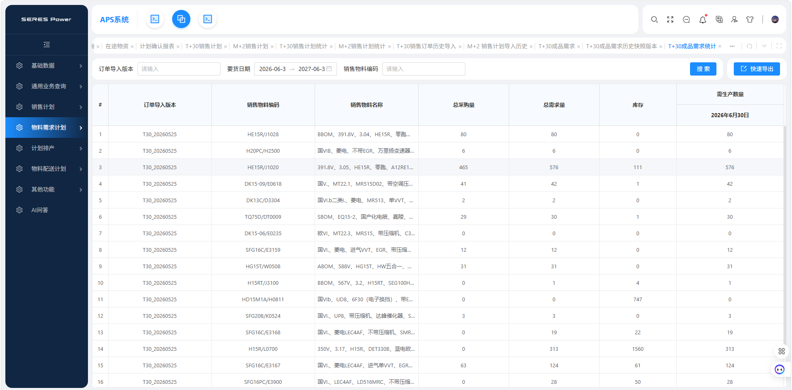Close the T+30成品需求统计 tab
The width and height of the screenshot is (792, 390).
click(720, 46)
